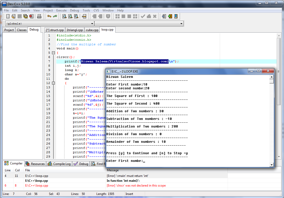Open the empty members dropdown
The height and width of the screenshot is (198, 284).
181,23
